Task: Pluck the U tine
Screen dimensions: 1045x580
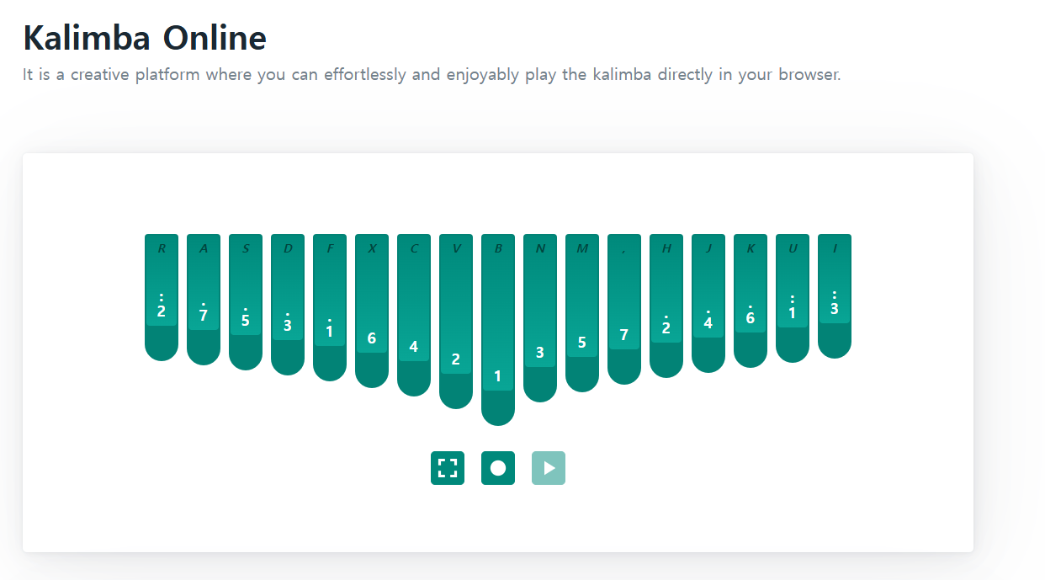Action: (x=793, y=298)
